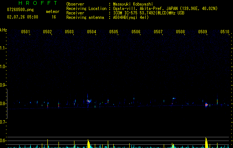Click the Observer label
This screenshot has width=233, height=148.
[75, 4]
